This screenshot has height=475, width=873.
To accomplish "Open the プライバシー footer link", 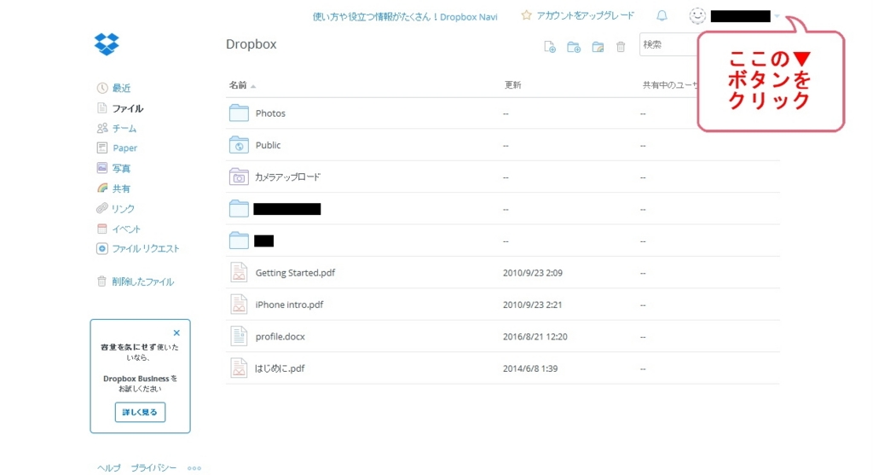I will coord(153,468).
